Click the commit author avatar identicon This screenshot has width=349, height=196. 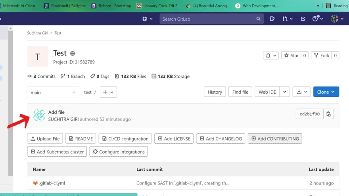[39, 115]
